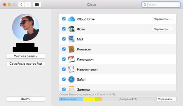
Task: Click the green storage bar segment
Action: [x=97, y=99]
